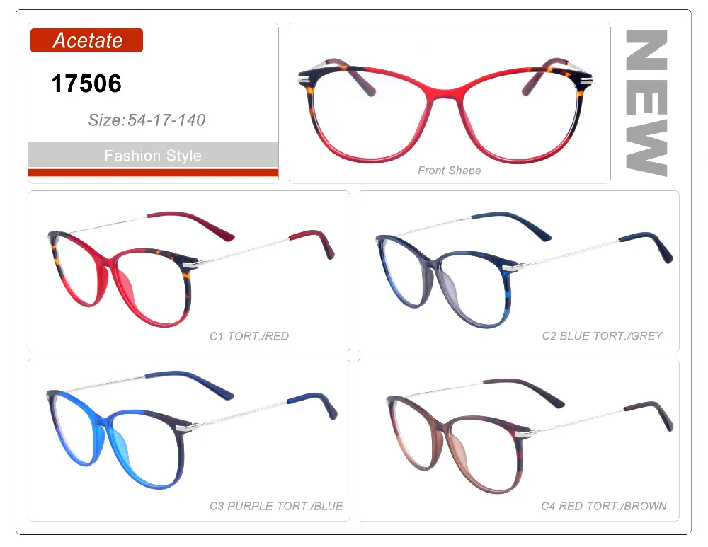Click the C2 BLUE TORT./GREY caption
The width and height of the screenshot is (708, 547).
(603, 336)
